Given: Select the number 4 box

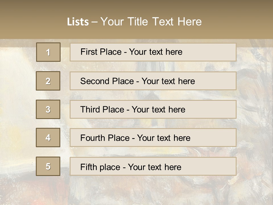Looking at the screenshot, I should 48,138.
